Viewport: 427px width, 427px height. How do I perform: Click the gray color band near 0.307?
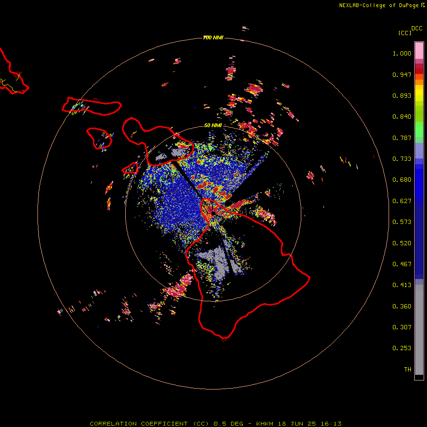(x=419, y=330)
